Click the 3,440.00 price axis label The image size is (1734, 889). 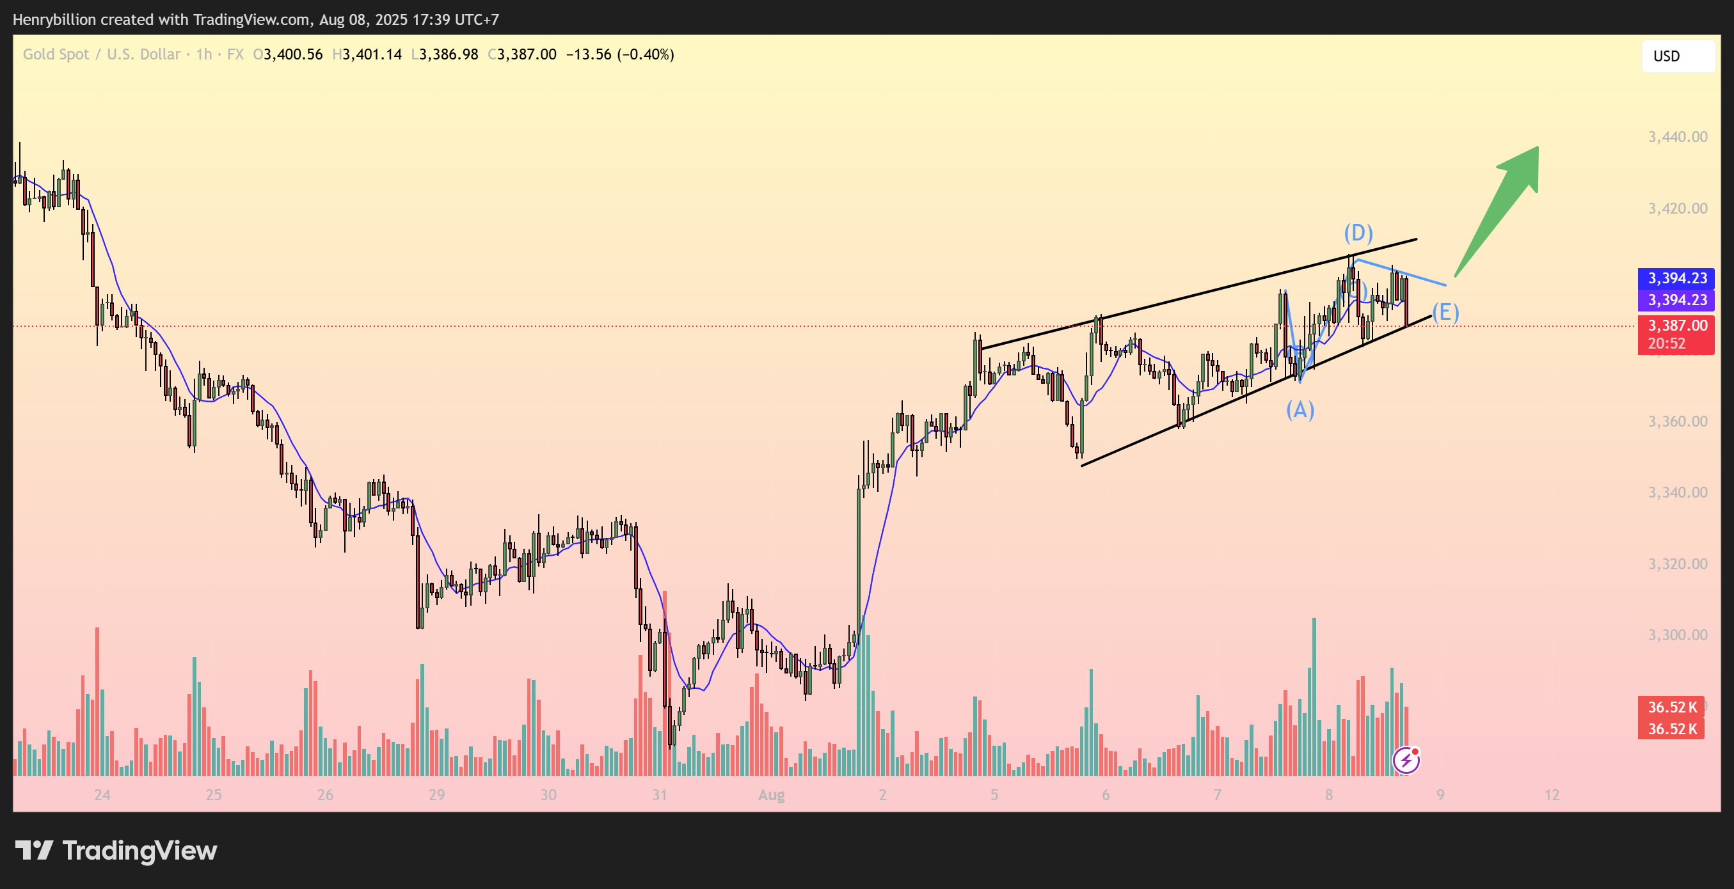[1678, 138]
